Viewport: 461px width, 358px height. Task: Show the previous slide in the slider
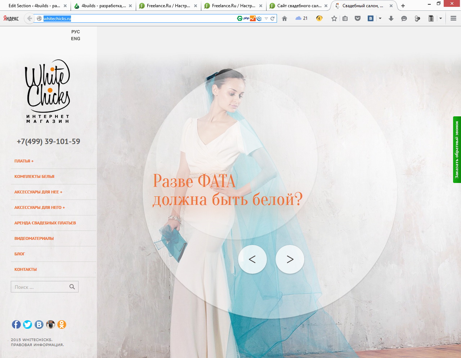pos(252,259)
